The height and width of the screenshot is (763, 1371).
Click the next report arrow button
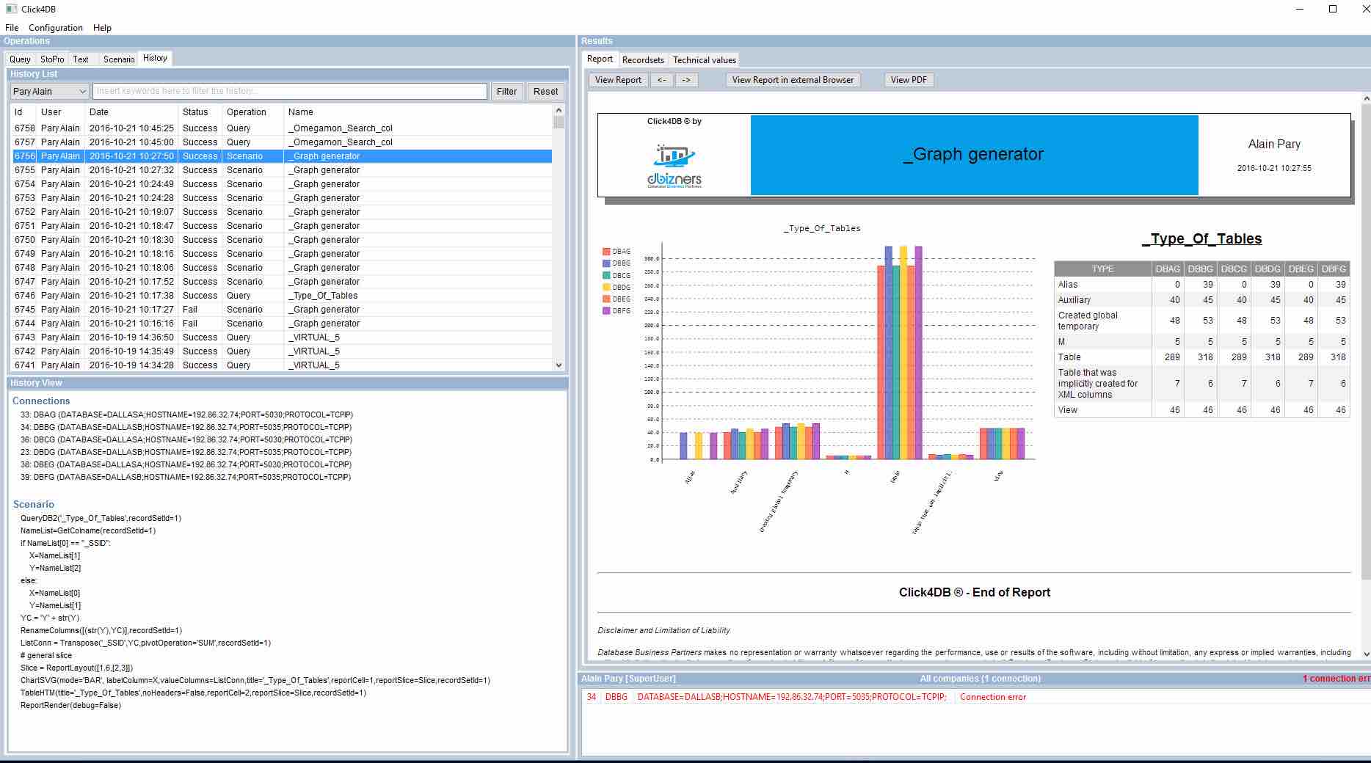[x=685, y=80]
